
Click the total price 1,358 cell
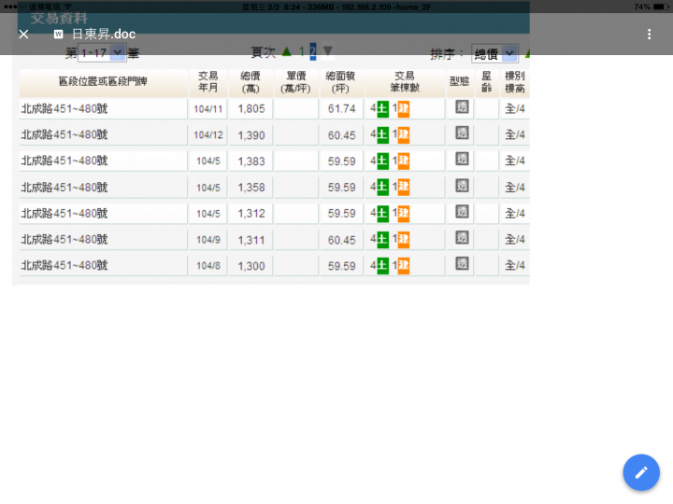pyautogui.click(x=251, y=188)
